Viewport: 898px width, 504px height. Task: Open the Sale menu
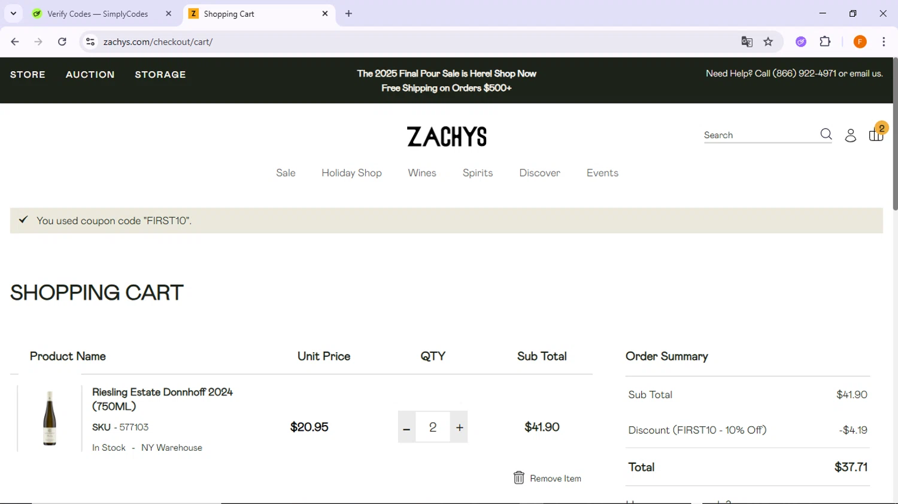(286, 173)
